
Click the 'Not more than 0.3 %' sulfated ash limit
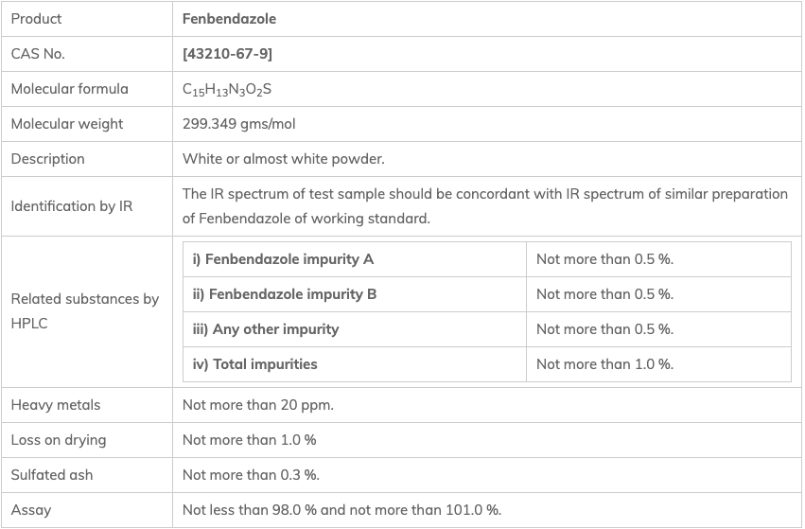251,475
